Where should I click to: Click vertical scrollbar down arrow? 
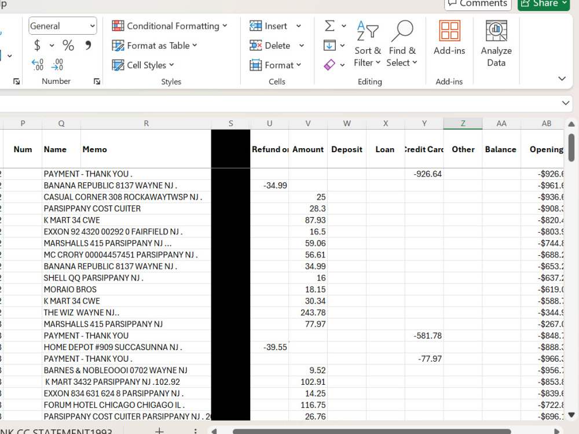click(571, 414)
